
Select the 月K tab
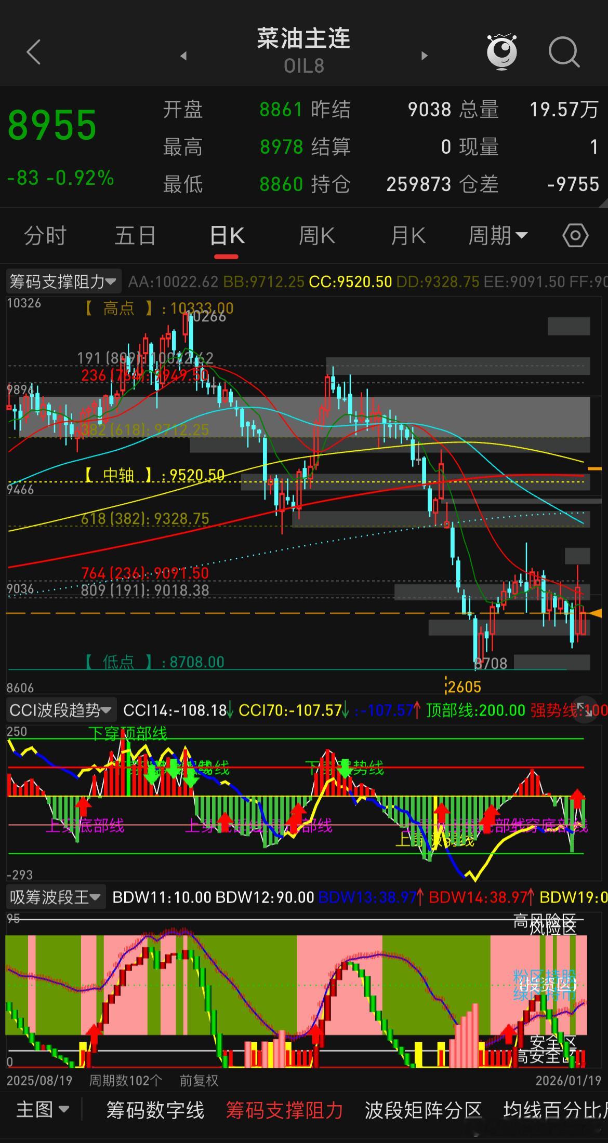point(408,236)
